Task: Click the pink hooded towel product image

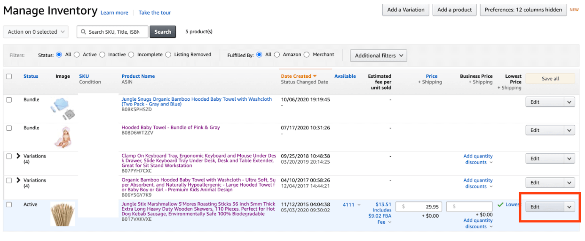Action: click(x=63, y=136)
